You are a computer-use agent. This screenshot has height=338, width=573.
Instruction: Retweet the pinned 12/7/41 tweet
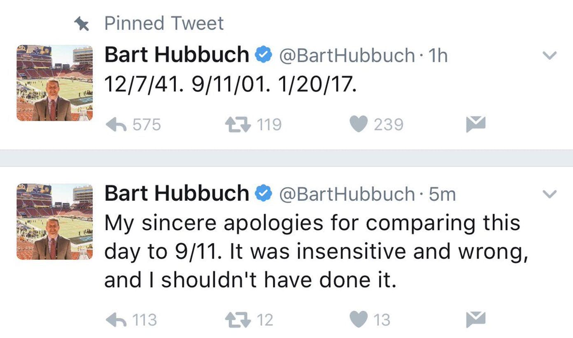coord(238,125)
